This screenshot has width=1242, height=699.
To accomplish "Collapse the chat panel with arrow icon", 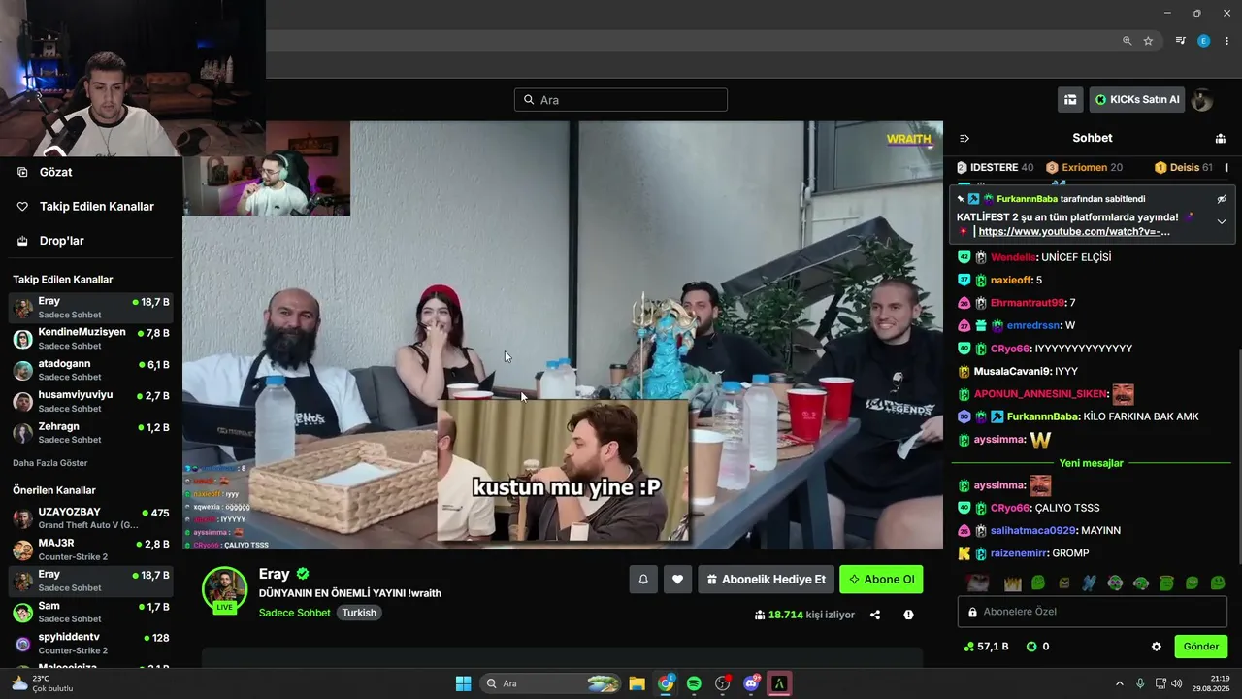I will pos(964,138).
